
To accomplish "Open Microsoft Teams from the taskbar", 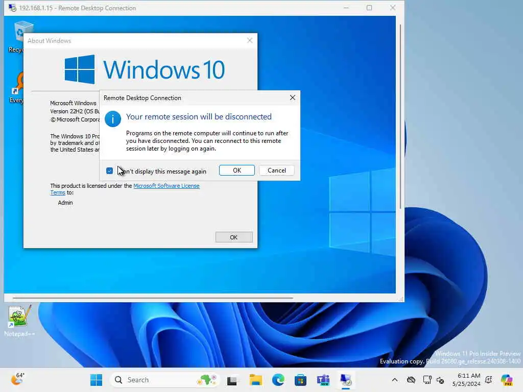I will [323, 380].
